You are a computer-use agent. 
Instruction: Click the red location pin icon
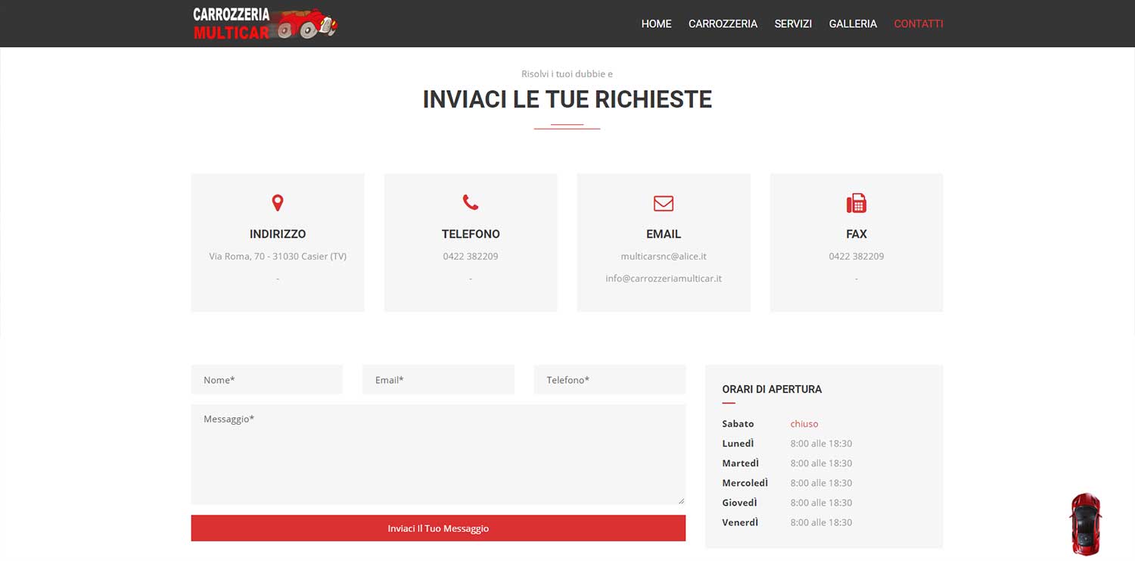coord(278,203)
